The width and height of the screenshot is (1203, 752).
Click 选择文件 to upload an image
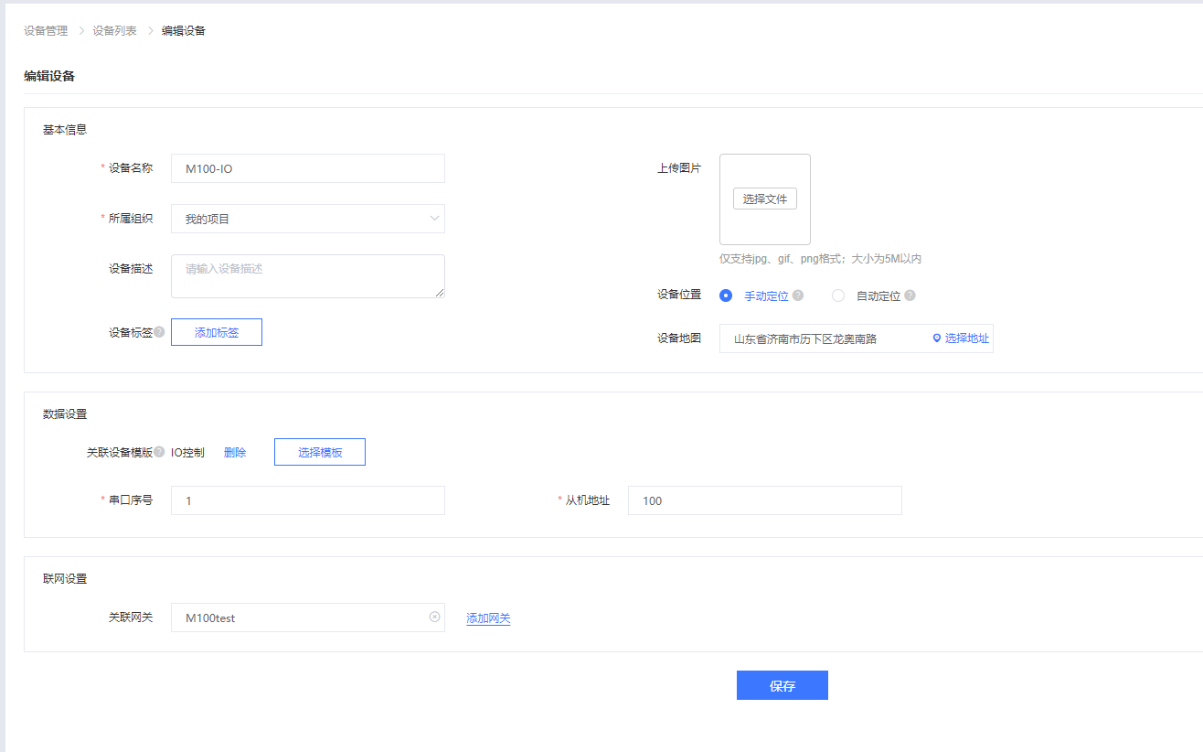tap(764, 199)
